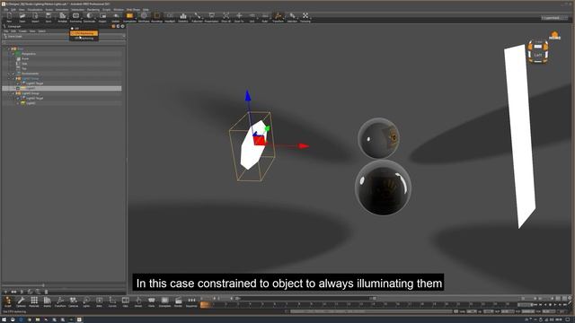Activate the Region render toolbar icon
The height and width of the screenshot is (323, 575).
102,17
